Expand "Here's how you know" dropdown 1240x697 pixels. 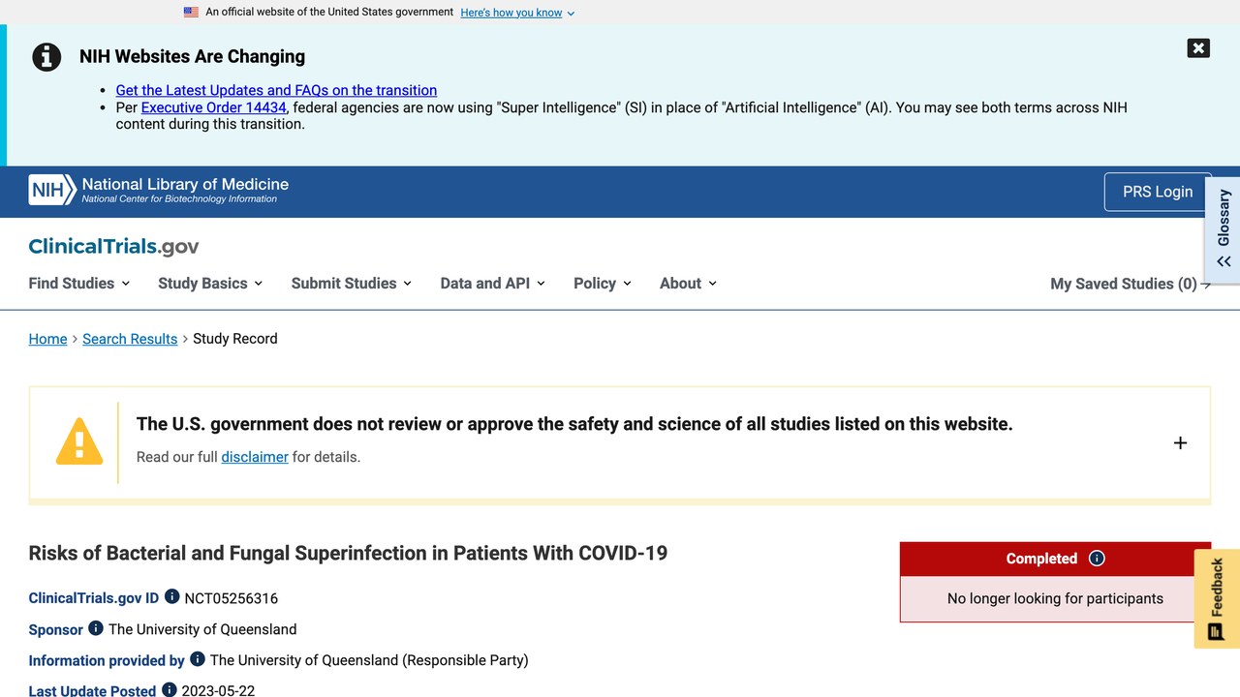tap(517, 13)
